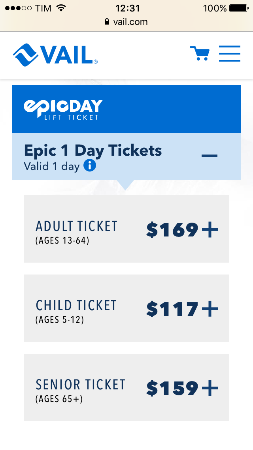Tap the $169 adult price
Viewport: 253px width, 450px height.
coord(172,230)
